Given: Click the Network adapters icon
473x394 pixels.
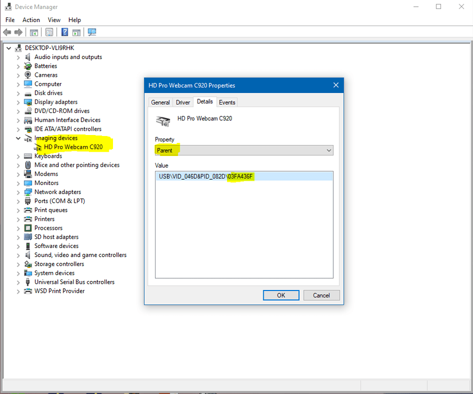Looking at the screenshot, I should coord(28,192).
